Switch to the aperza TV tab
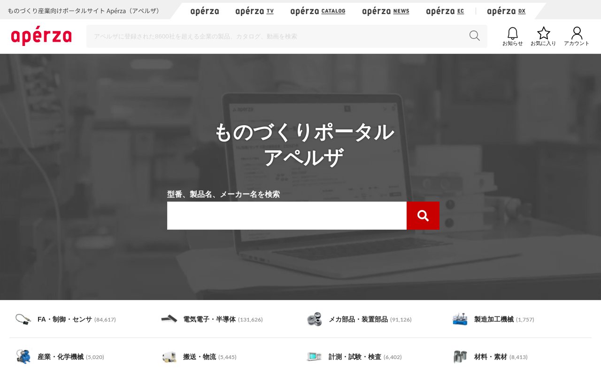The image size is (601, 375). pyautogui.click(x=254, y=11)
